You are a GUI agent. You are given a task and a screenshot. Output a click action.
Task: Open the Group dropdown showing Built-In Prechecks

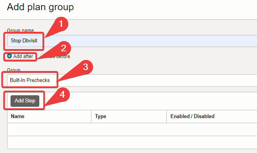pos(132,80)
